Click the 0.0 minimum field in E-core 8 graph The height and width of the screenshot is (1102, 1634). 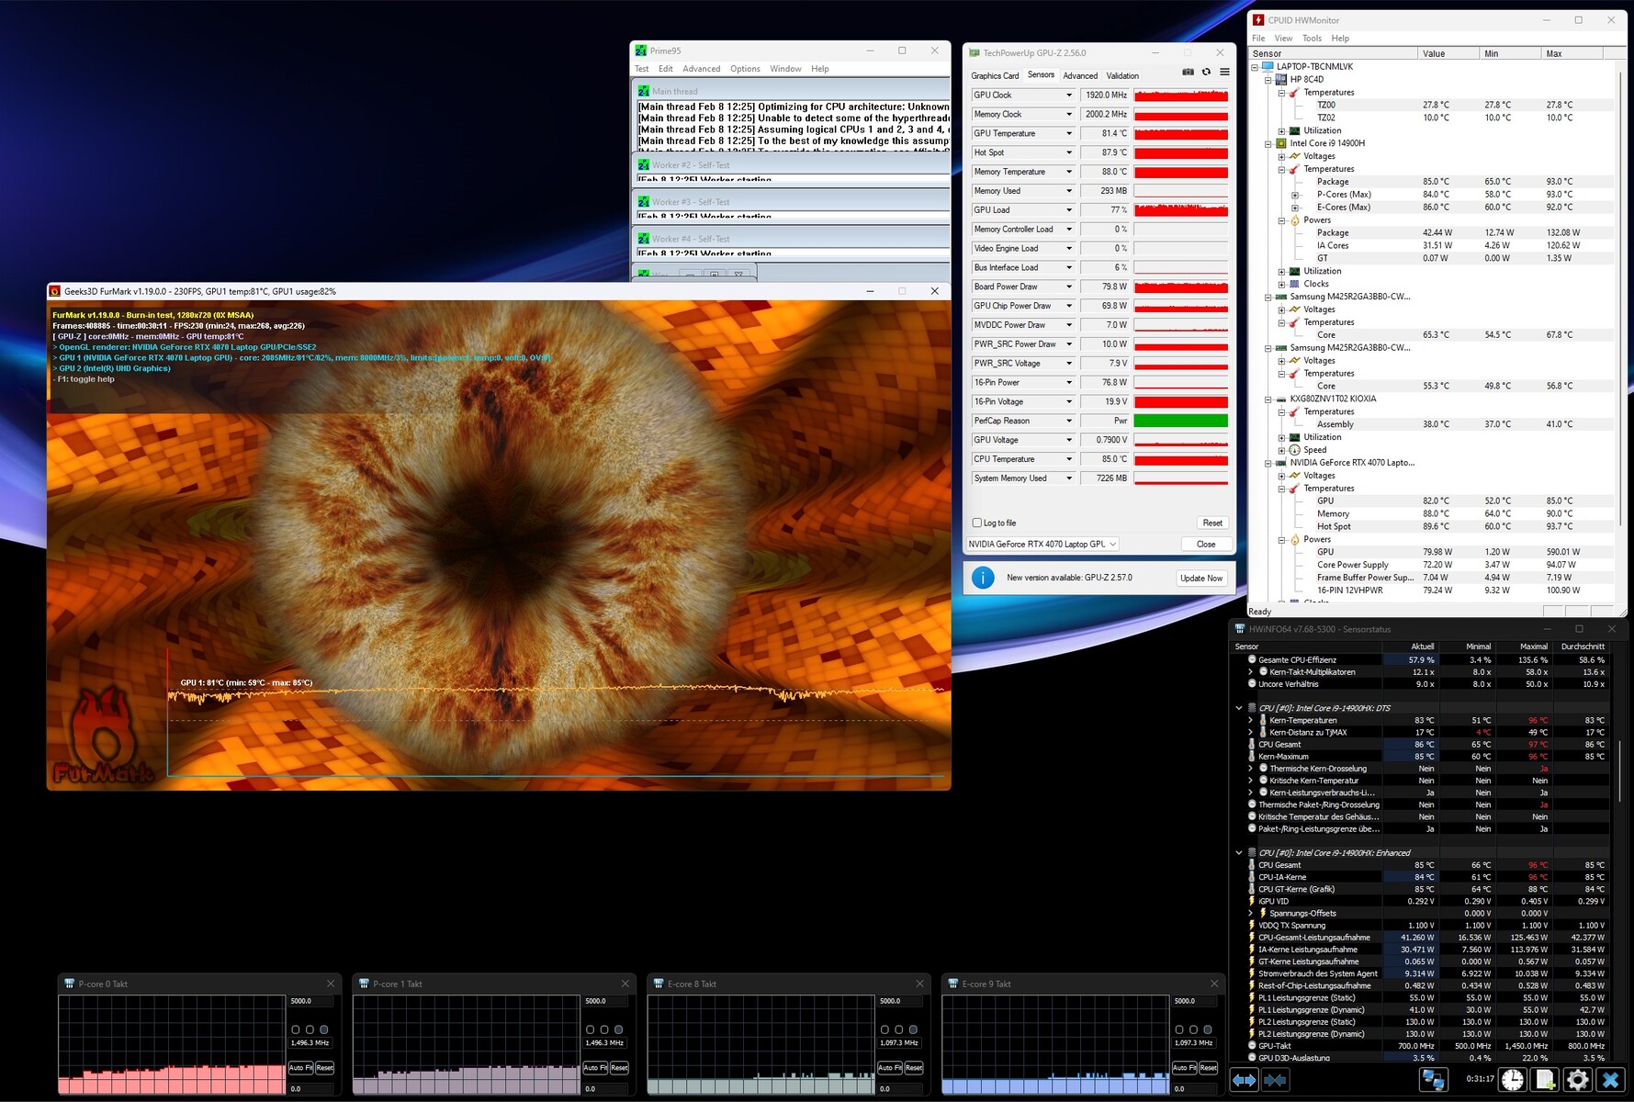900,1088
